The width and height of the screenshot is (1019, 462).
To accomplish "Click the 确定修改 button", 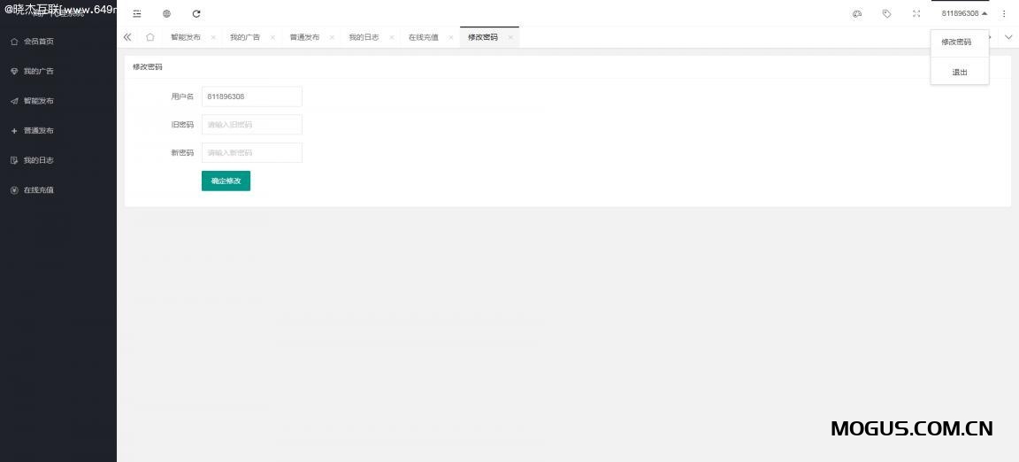I will (x=226, y=181).
